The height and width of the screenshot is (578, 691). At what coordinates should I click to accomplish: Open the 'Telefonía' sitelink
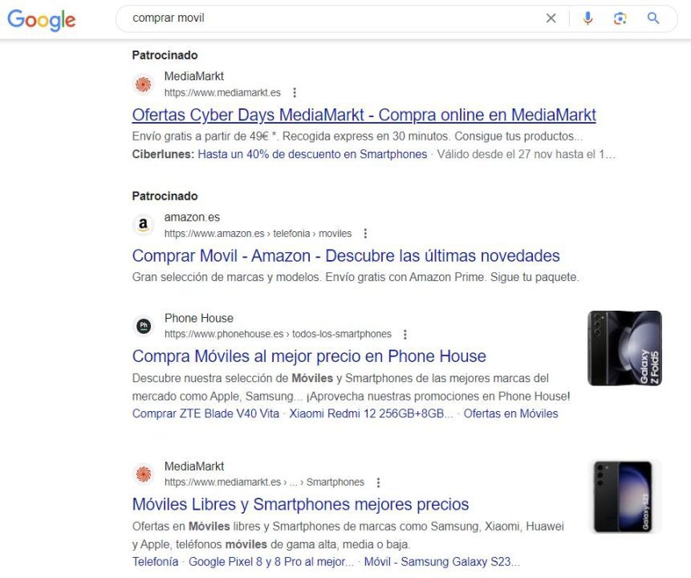[x=155, y=562]
